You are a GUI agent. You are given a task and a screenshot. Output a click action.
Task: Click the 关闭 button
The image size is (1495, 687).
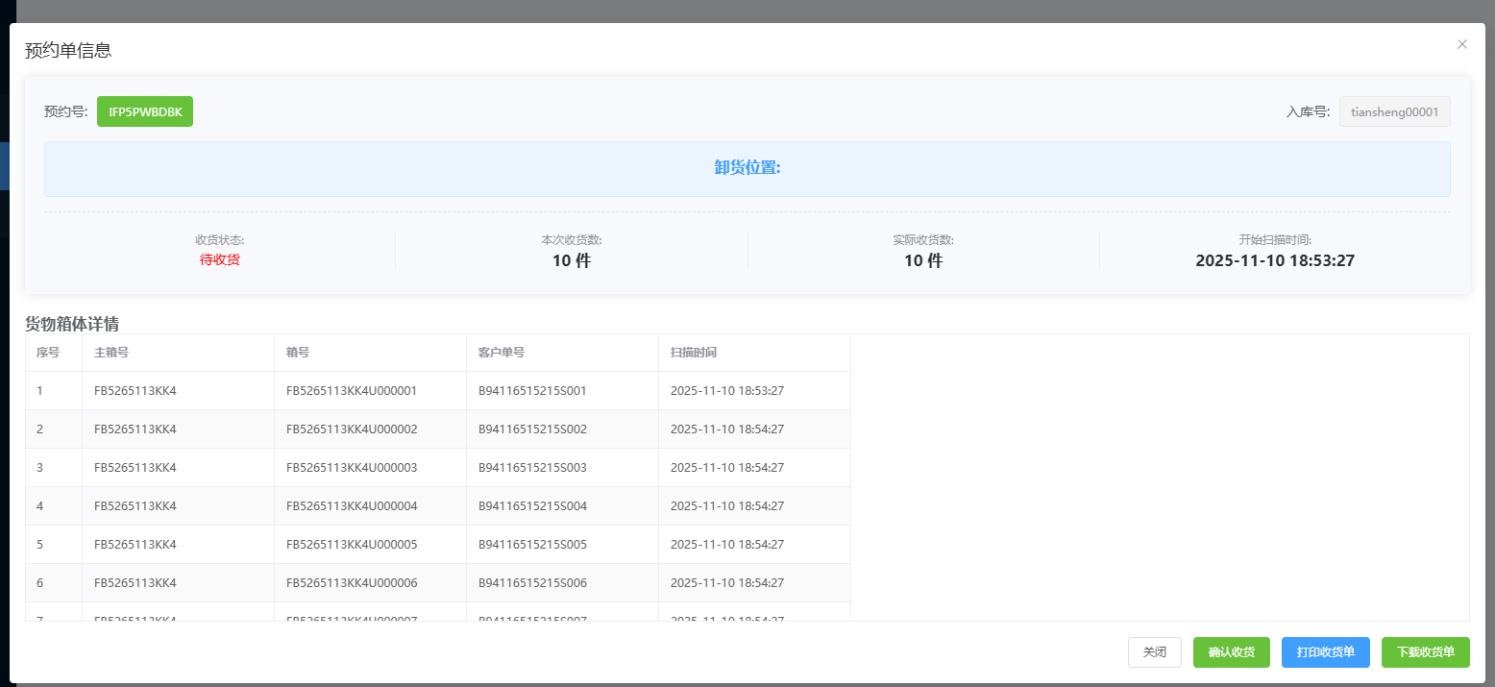point(1154,652)
